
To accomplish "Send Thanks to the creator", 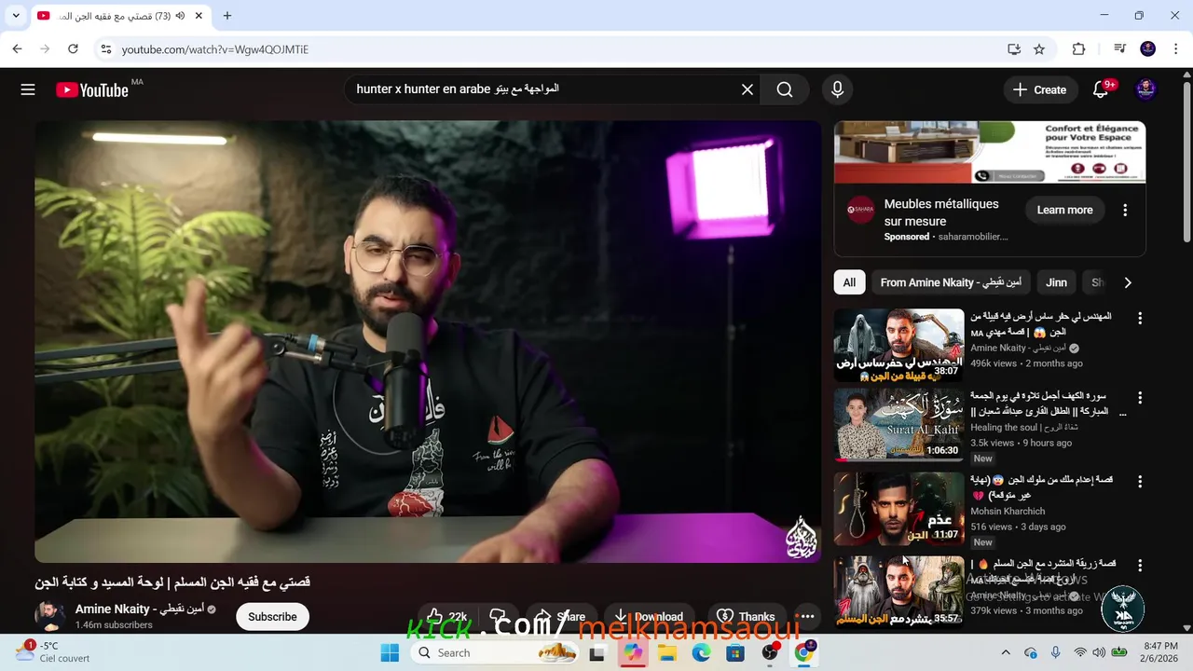I will (746, 616).
